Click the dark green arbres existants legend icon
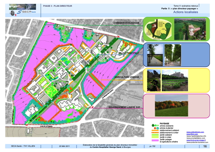This screenshot has height=152, width=215. [152, 126]
